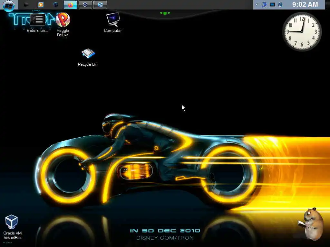Open the Start orb menu

point(9,5)
